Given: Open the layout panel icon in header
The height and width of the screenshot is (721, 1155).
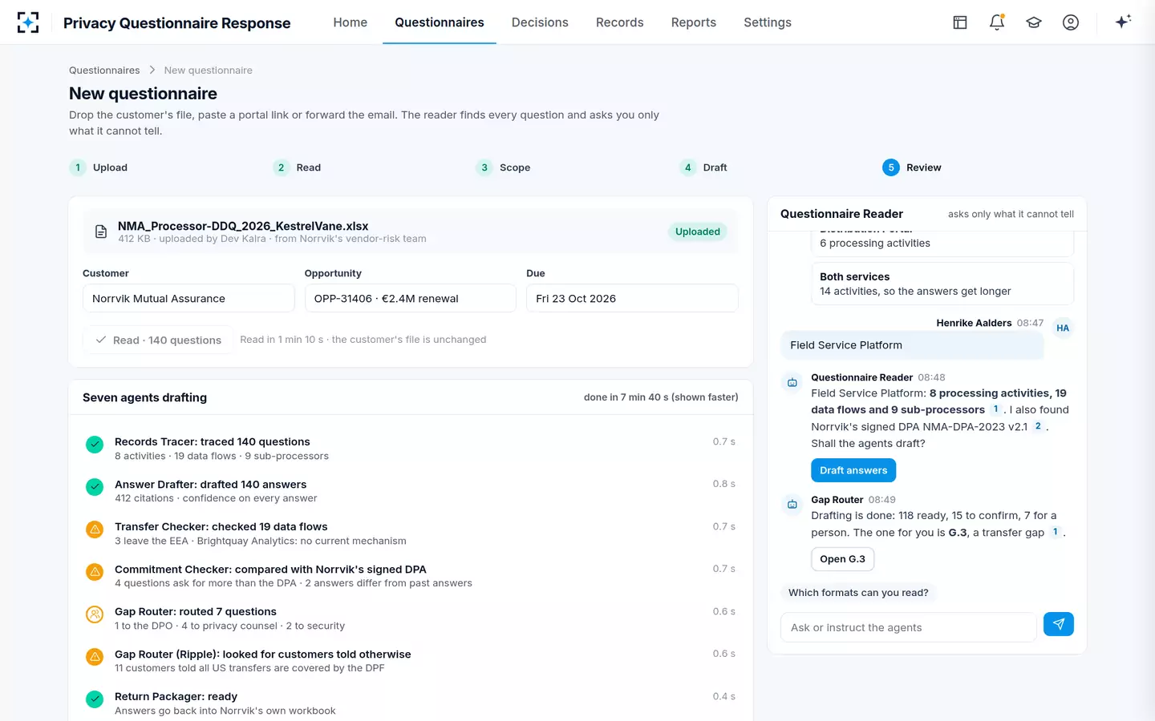Looking at the screenshot, I should click(x=960, y=22).
